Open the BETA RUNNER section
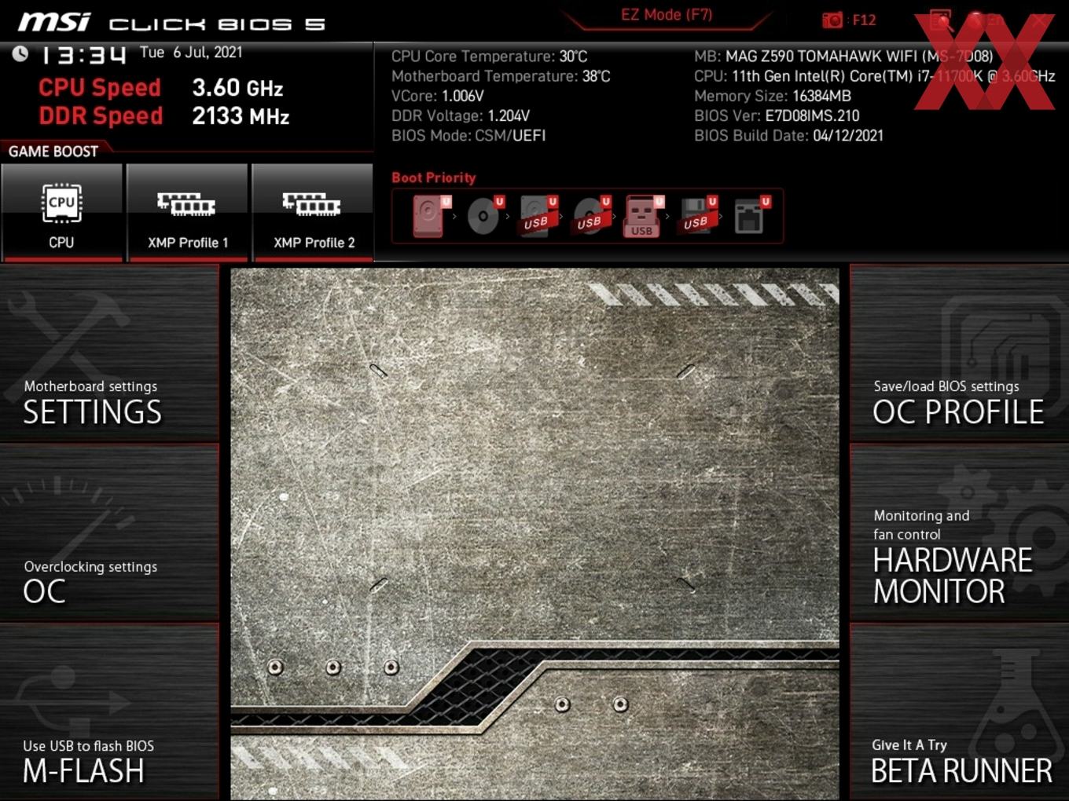This screenshot has height=801, width=1069. [x=959, y=712]
